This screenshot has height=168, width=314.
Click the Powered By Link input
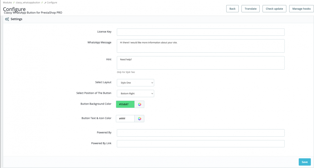point(200,144)
